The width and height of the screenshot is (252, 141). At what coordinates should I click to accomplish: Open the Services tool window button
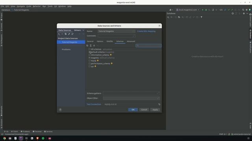pos(48,132)
